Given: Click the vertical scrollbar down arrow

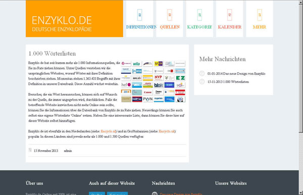Looking at the screenshot, I should point(300,192).
